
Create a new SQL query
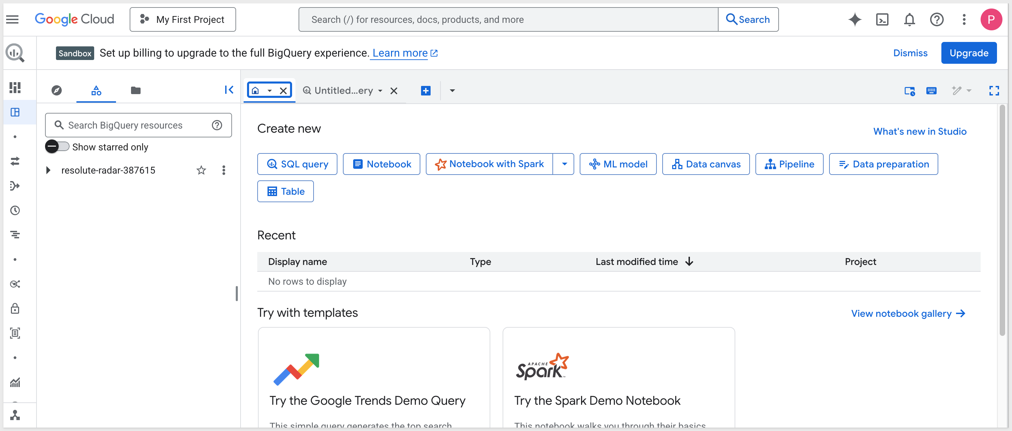[x=297, y=164]
